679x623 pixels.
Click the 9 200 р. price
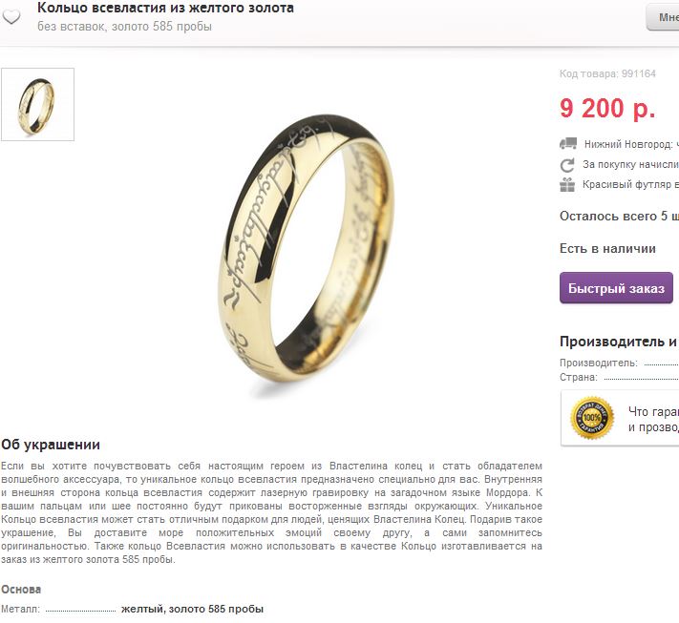(x=607, y=108)
